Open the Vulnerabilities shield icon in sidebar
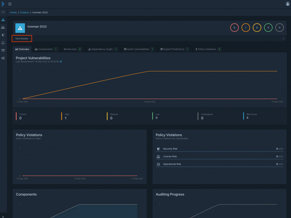 pos(3,35)
